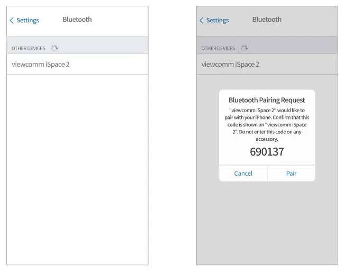Click the loading spinner on the right screen
The height and width of the screenshot is (272, 344).
[x=244, y=48]
